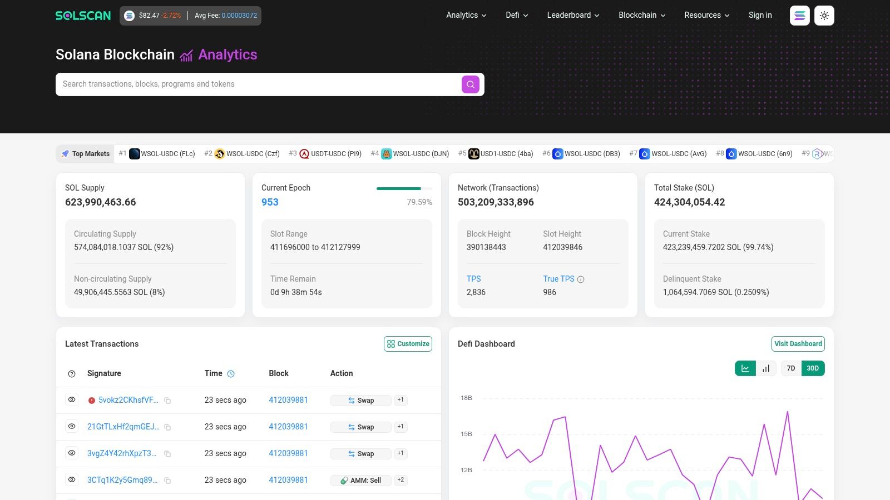
Task: Expand the Resources menu
Action: tap(706, 15)
